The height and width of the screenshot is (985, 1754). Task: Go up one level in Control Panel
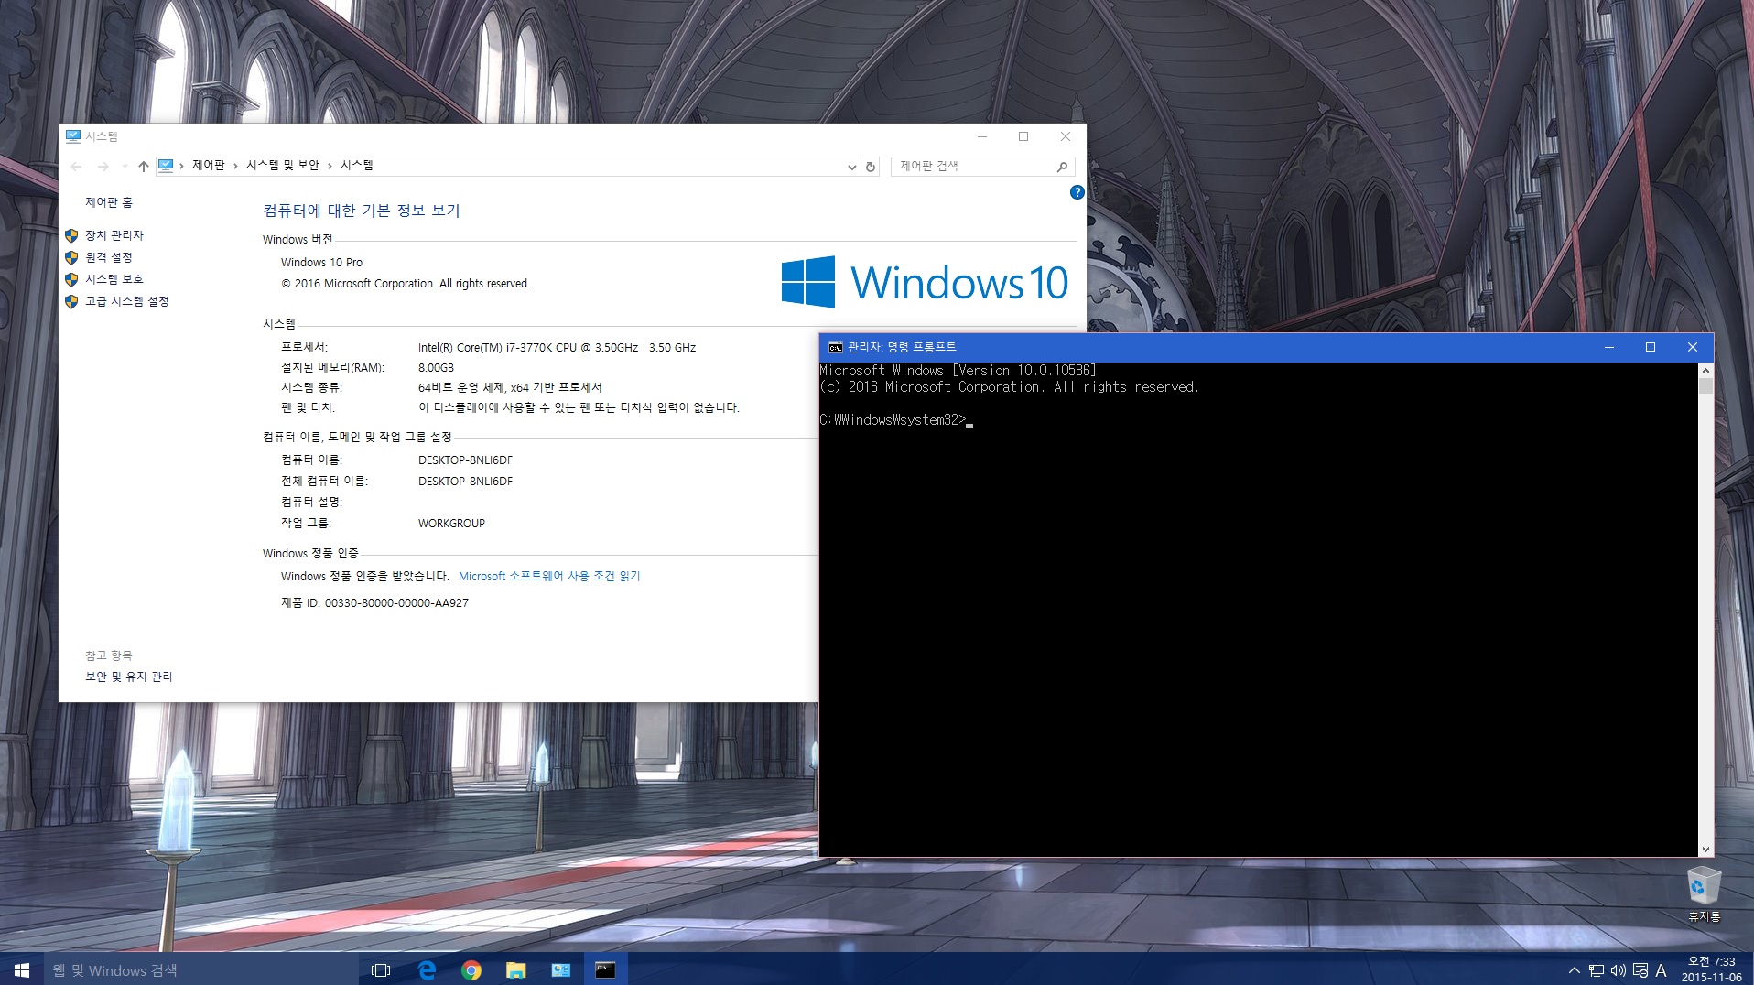(x=143, y=166)
